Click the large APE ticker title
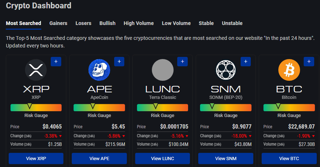 99,89
